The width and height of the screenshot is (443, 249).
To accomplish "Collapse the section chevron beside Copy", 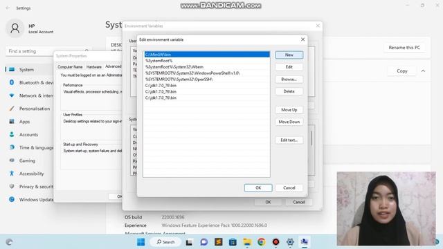I will tap(423, 71).
